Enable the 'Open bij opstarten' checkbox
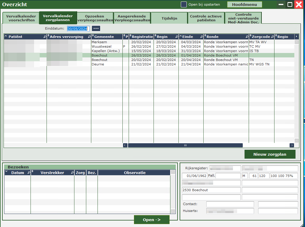The width and height of the screenshot is (305, 227). [184, 4]
